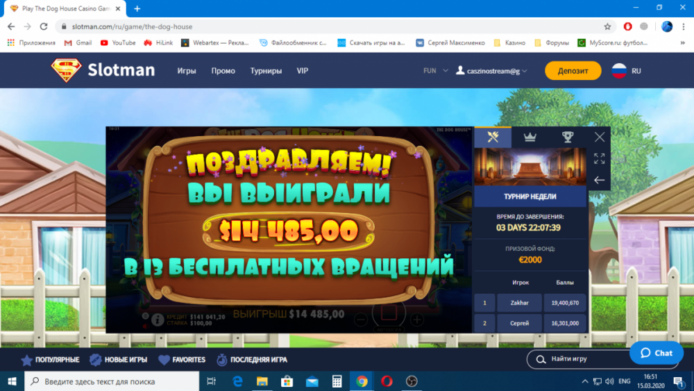Click the Opera extension icon
This screenshot has height=391, width=694.
[x=627, y=26]
